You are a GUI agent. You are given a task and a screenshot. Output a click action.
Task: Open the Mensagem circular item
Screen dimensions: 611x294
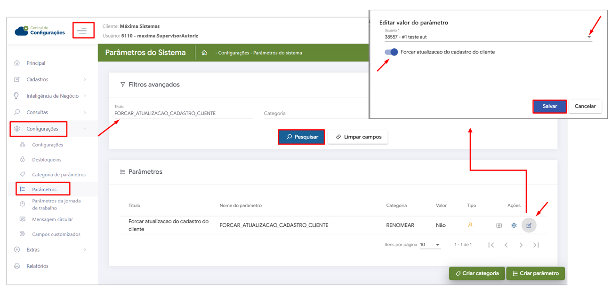[52, 219]
